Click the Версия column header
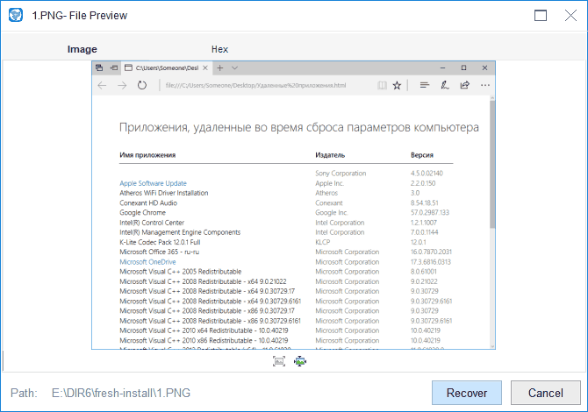This screenshot has width=588, height=412. tap(422, 154)
